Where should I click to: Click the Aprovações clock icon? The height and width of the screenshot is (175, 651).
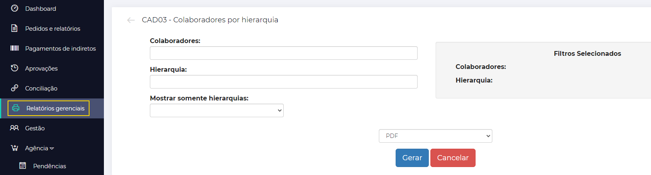click(x=14, y=68)
